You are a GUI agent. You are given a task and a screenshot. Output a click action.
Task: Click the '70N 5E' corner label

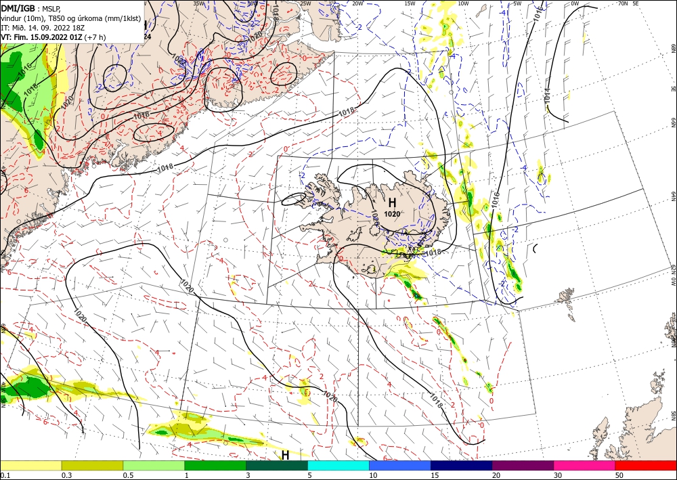(x=628, y=3)
